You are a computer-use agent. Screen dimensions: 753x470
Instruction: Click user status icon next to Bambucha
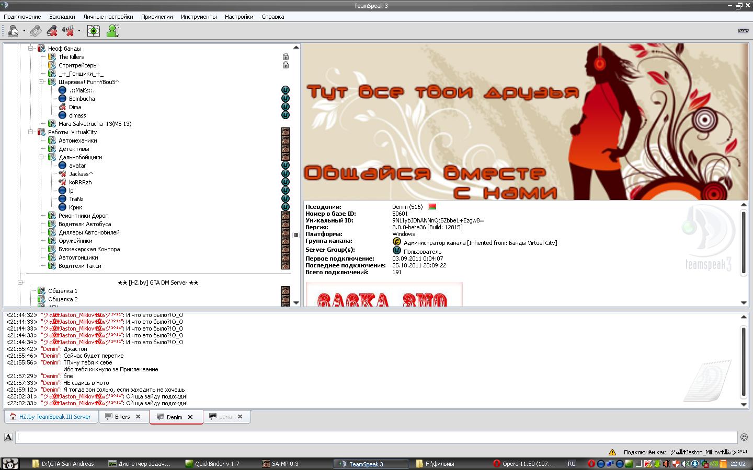click(62, 99)
